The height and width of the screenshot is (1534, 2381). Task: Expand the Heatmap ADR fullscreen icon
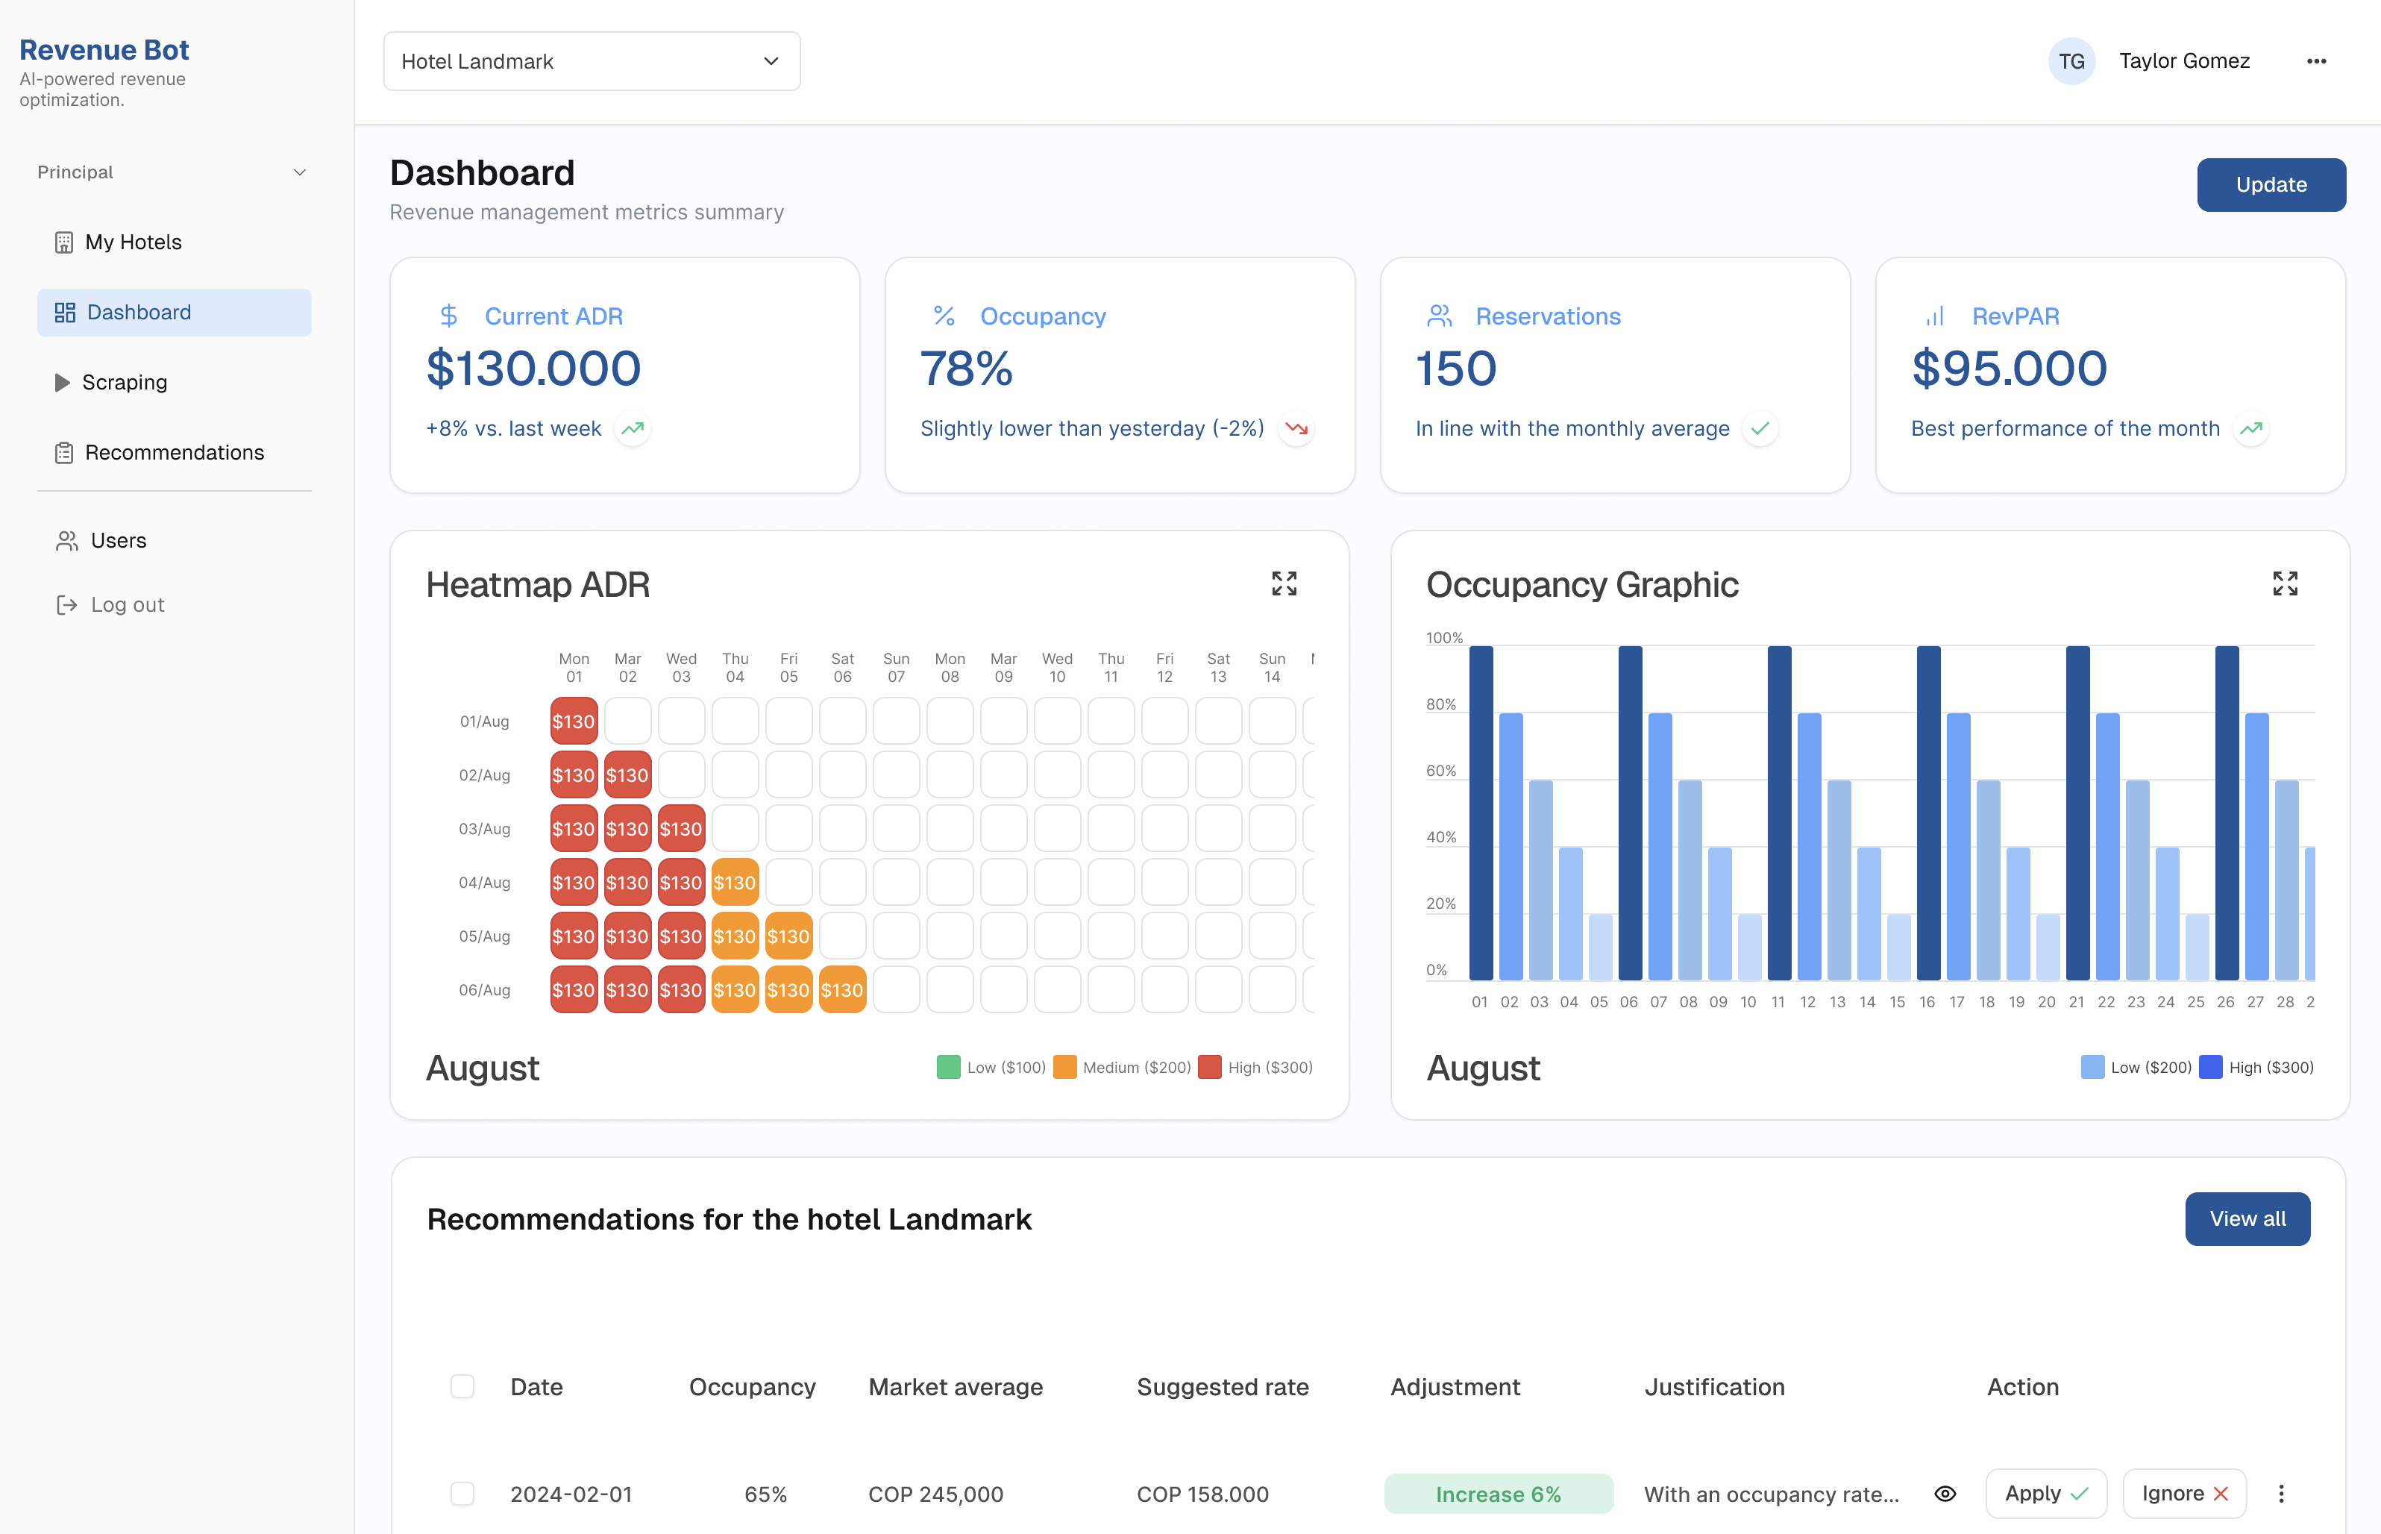1284,583
